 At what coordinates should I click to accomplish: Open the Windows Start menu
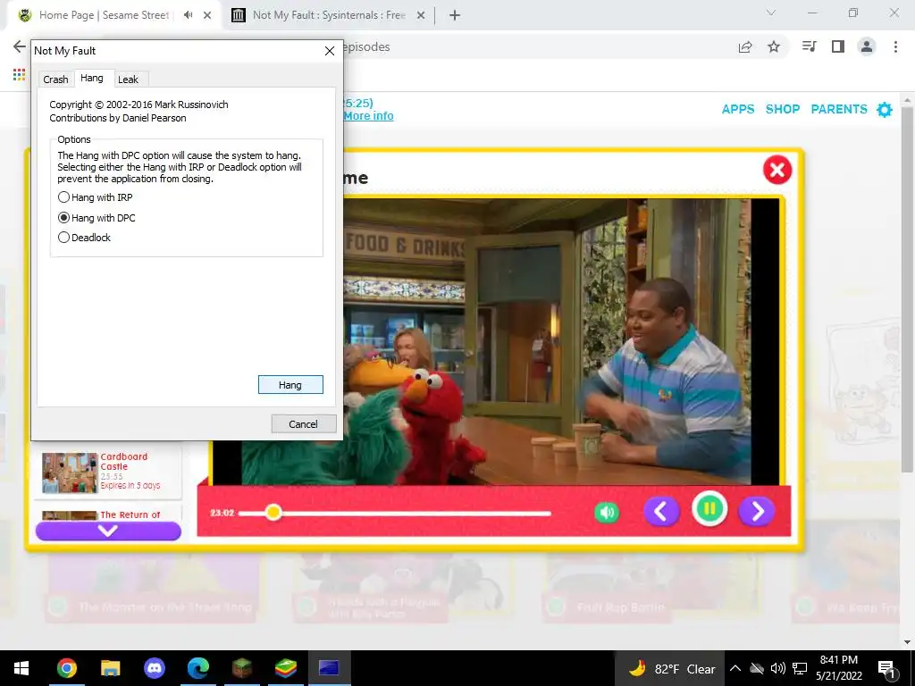coord(21,668)
